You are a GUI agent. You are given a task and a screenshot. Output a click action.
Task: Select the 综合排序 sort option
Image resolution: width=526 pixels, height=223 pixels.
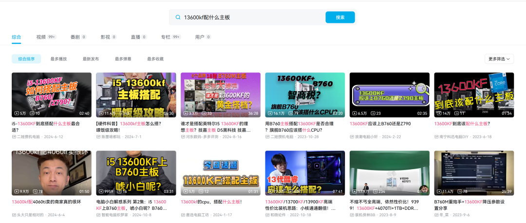click(x=26, y=59)
